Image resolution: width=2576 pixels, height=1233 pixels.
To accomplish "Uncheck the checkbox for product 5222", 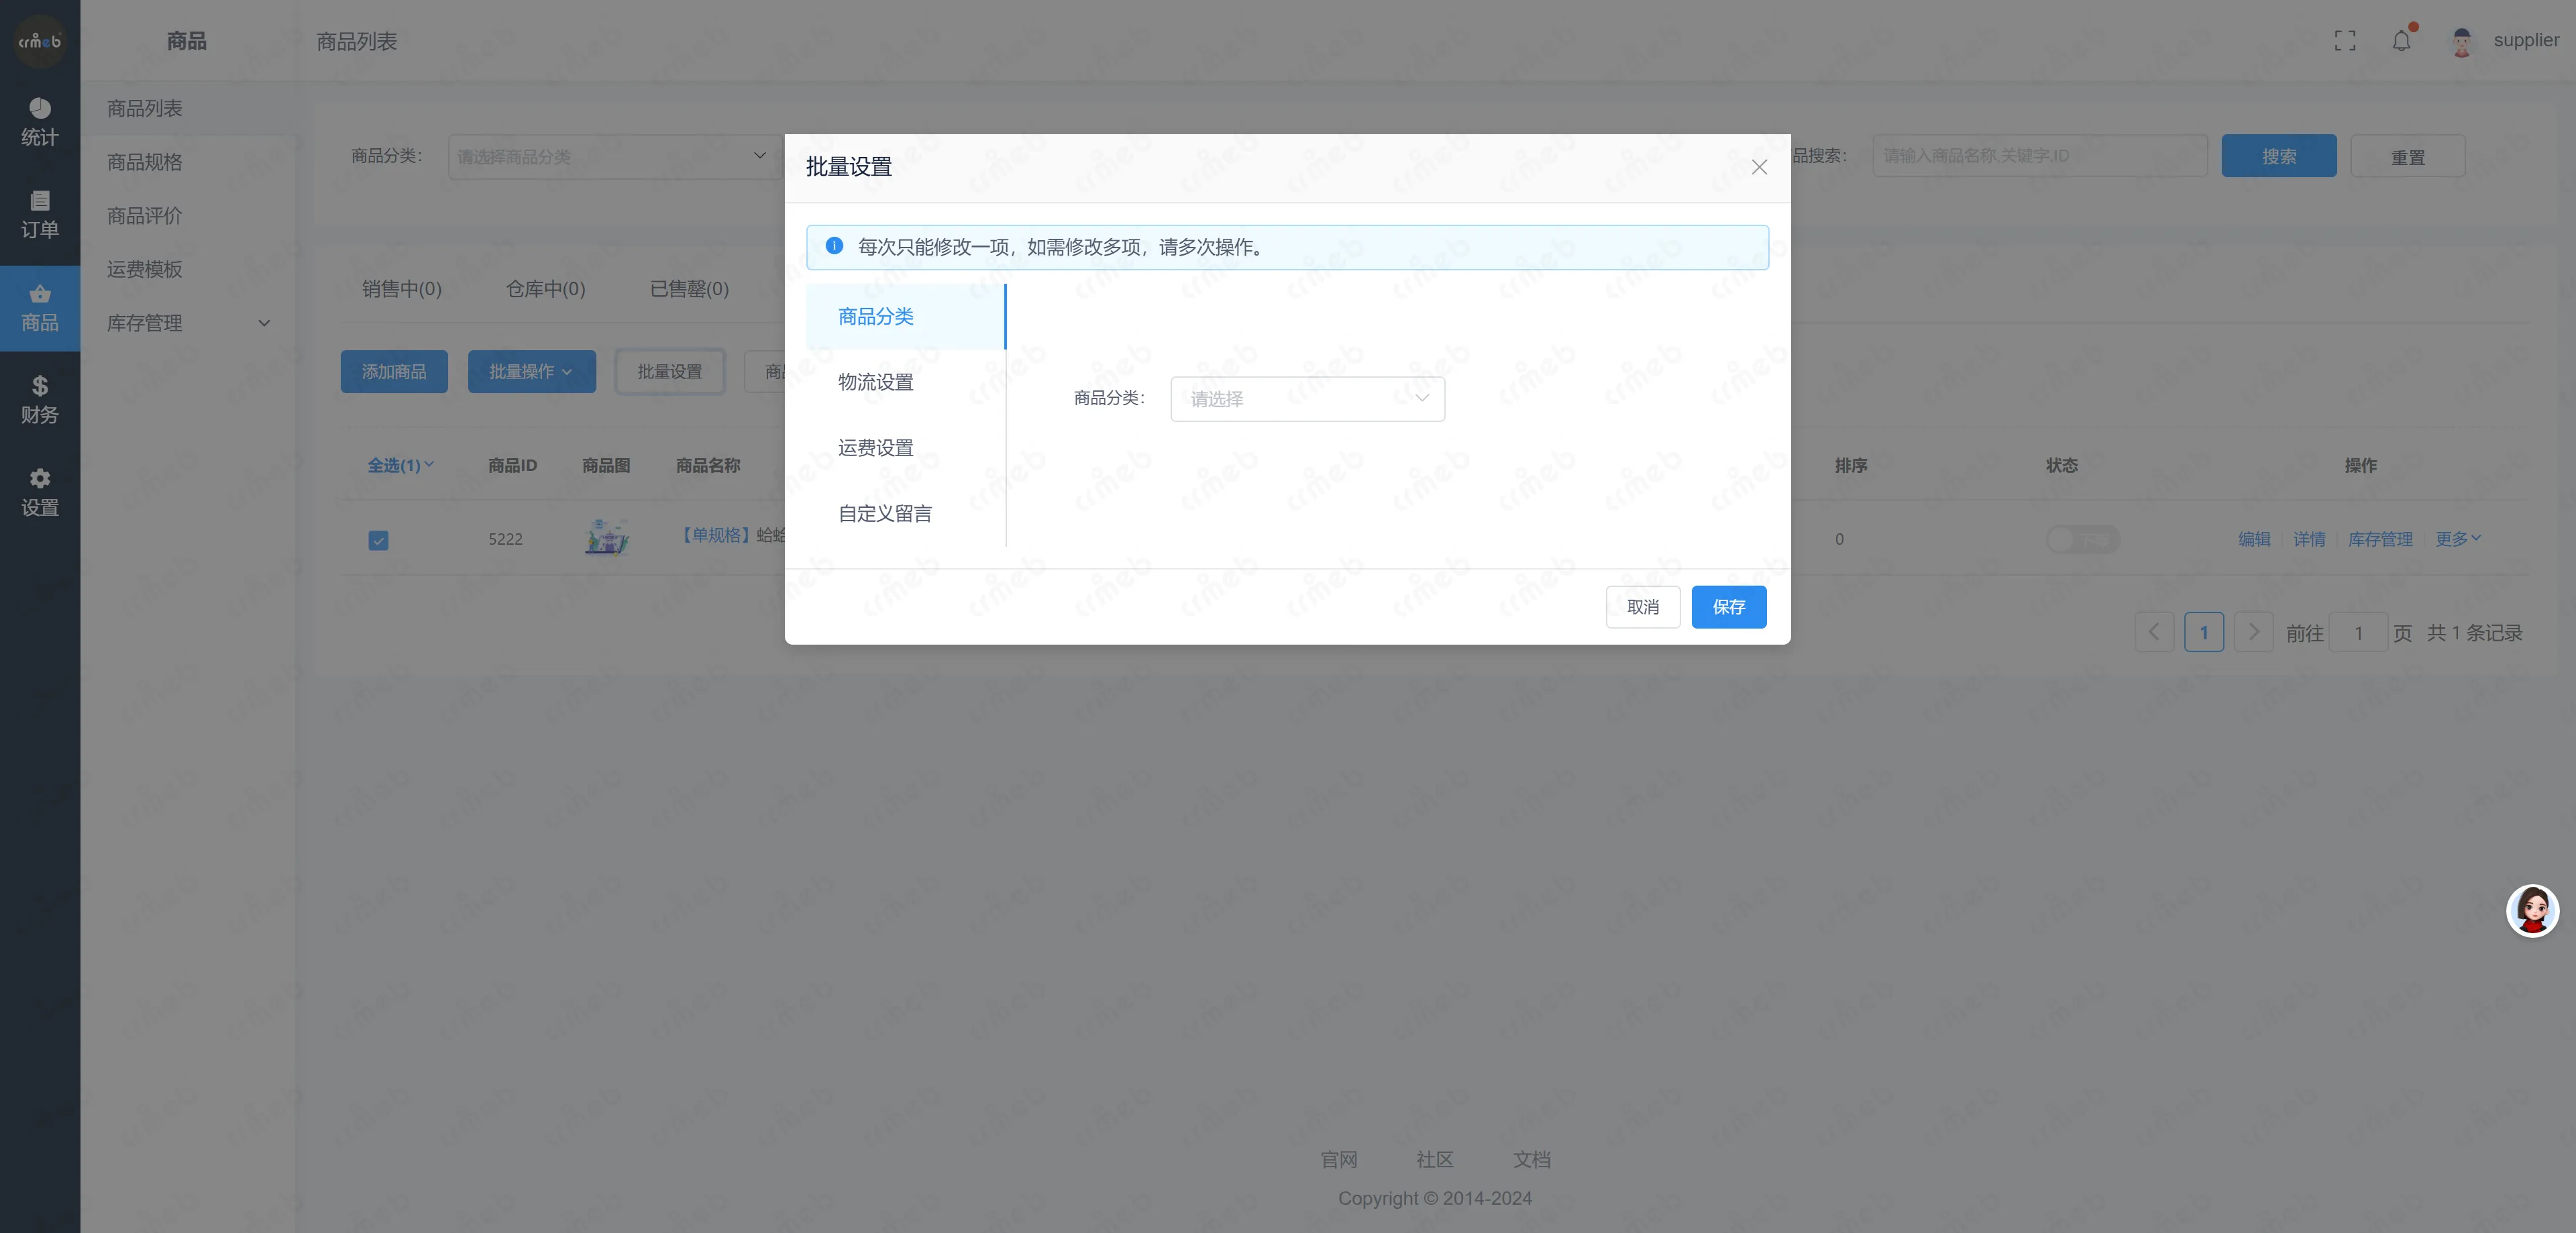I will coord(378,540).
